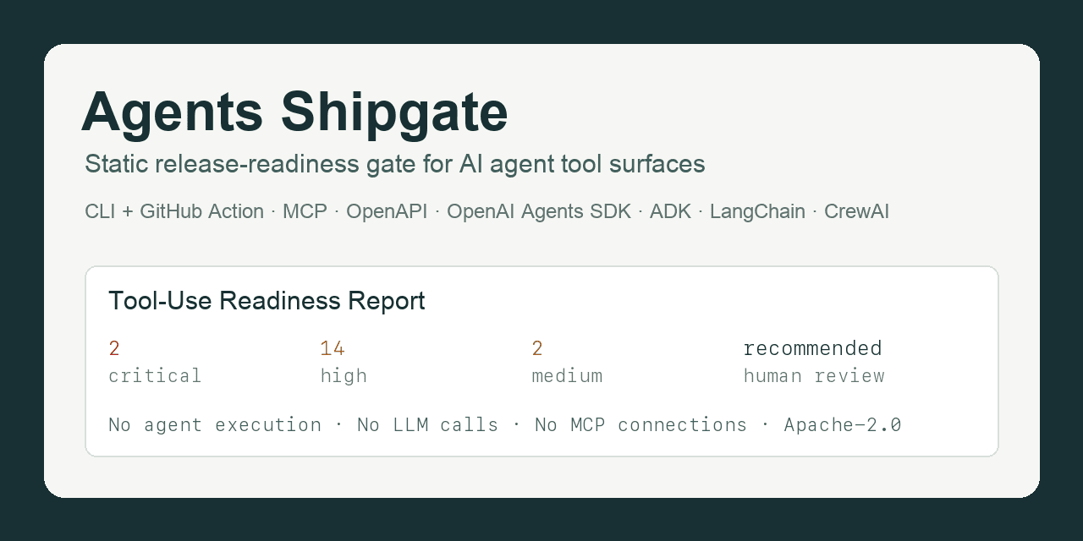Click the Agents Shipgate title

point(294,112)
